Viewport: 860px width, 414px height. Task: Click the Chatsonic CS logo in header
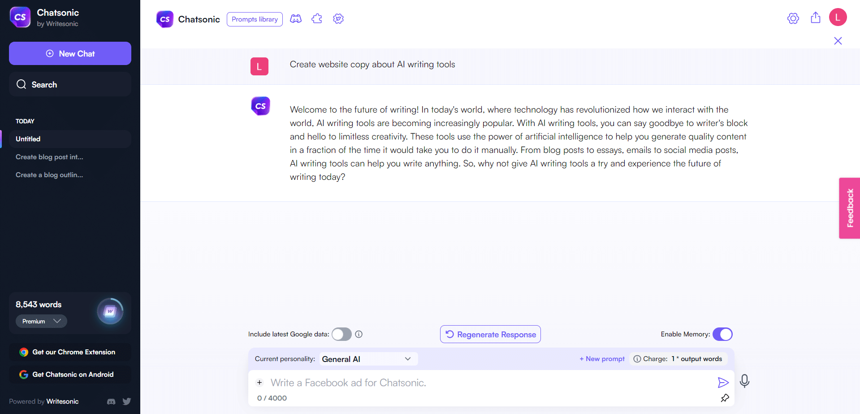(x=164, y=19)
